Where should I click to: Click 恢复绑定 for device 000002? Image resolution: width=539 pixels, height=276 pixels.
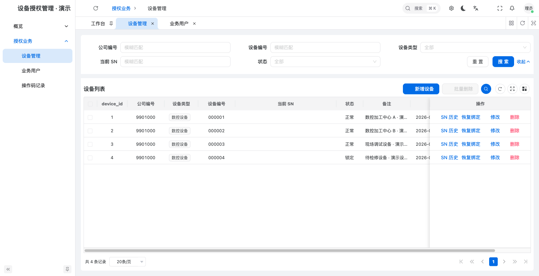tap(471, 131)
